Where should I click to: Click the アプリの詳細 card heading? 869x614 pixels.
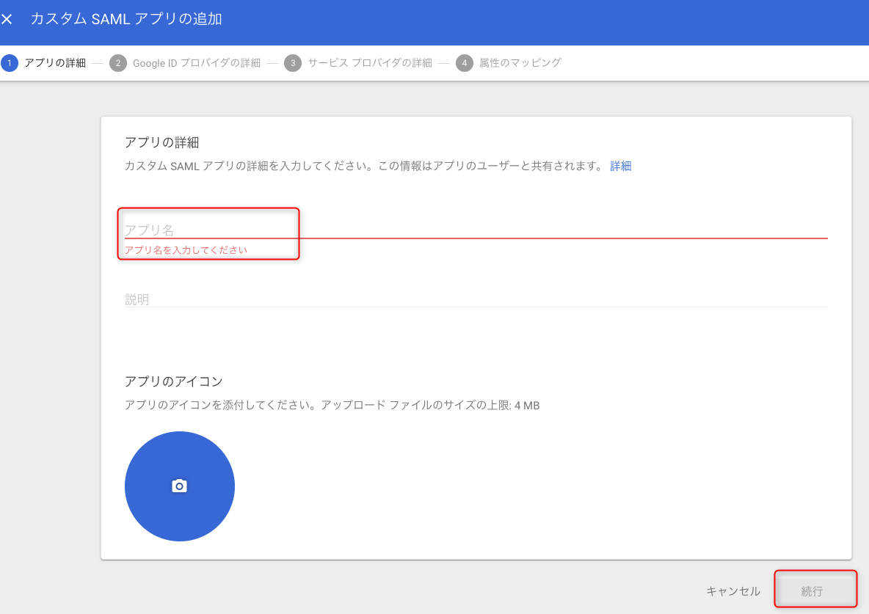(161, 142)
